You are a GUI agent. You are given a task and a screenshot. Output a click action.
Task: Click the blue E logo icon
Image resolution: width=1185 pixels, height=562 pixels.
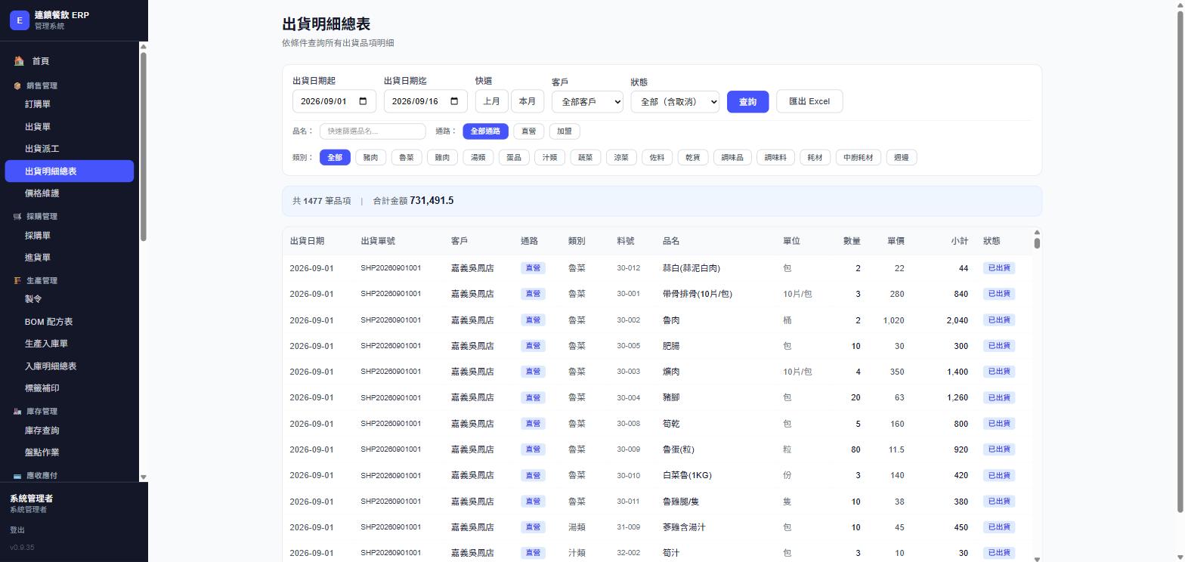pyautogui.click(x=20, y=20)
